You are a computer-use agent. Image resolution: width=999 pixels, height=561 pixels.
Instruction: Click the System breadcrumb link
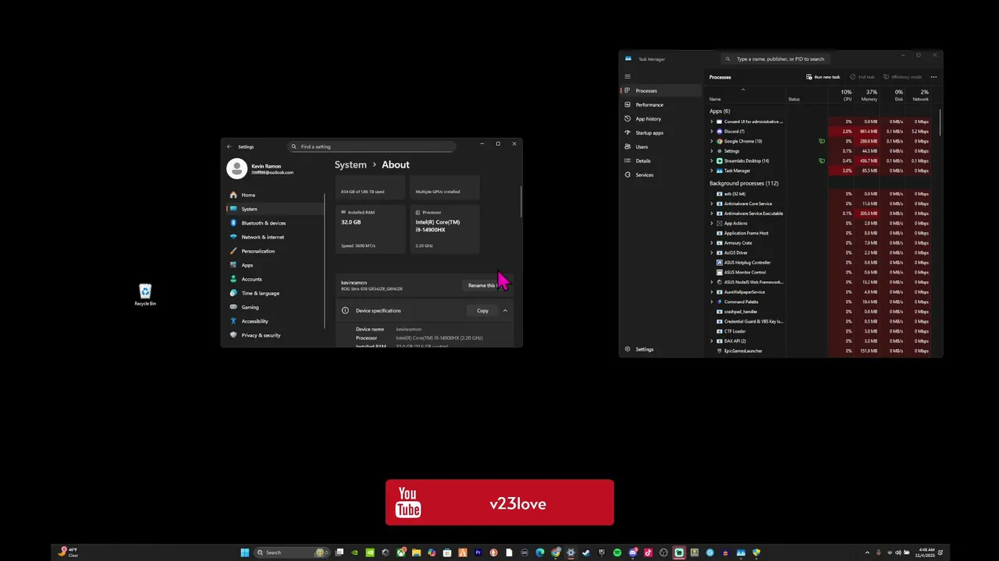coord(350,164)
